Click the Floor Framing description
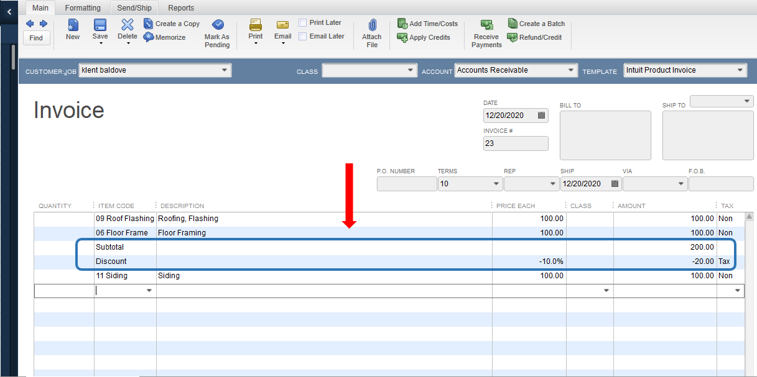Viewport: 757px width, 377px height. point(324,233)
